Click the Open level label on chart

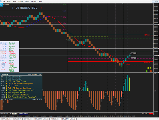[64, 11]
